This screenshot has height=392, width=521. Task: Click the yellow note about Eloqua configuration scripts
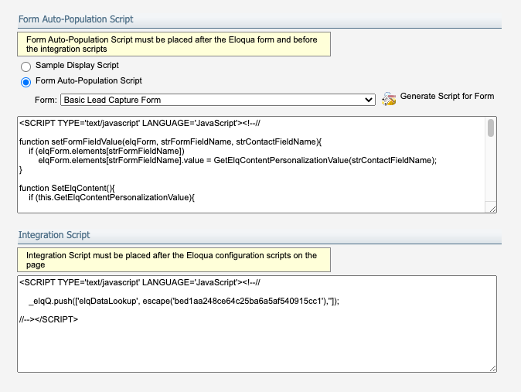point(174,260)
